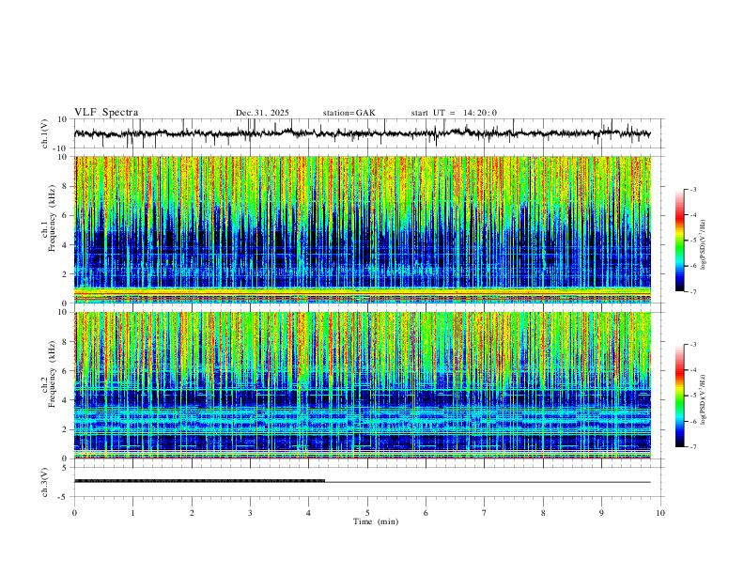Click the ch.2 color scale bar

click(679, 396)
